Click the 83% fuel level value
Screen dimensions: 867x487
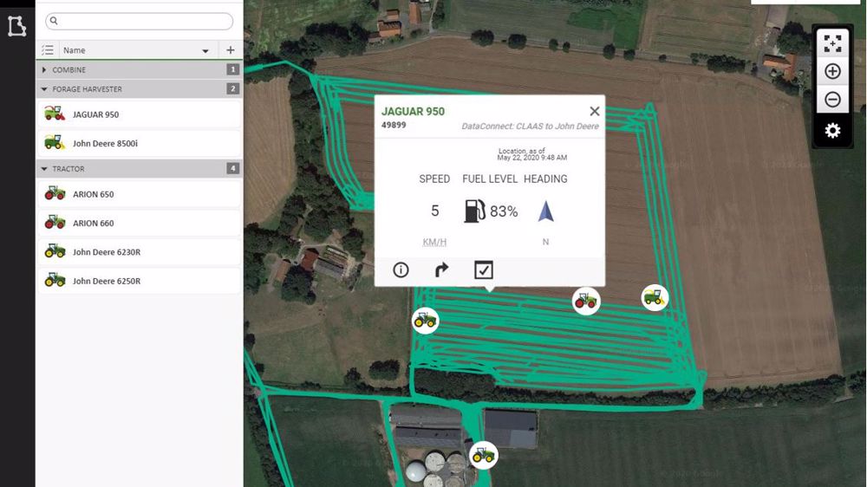tap(504, 211)
